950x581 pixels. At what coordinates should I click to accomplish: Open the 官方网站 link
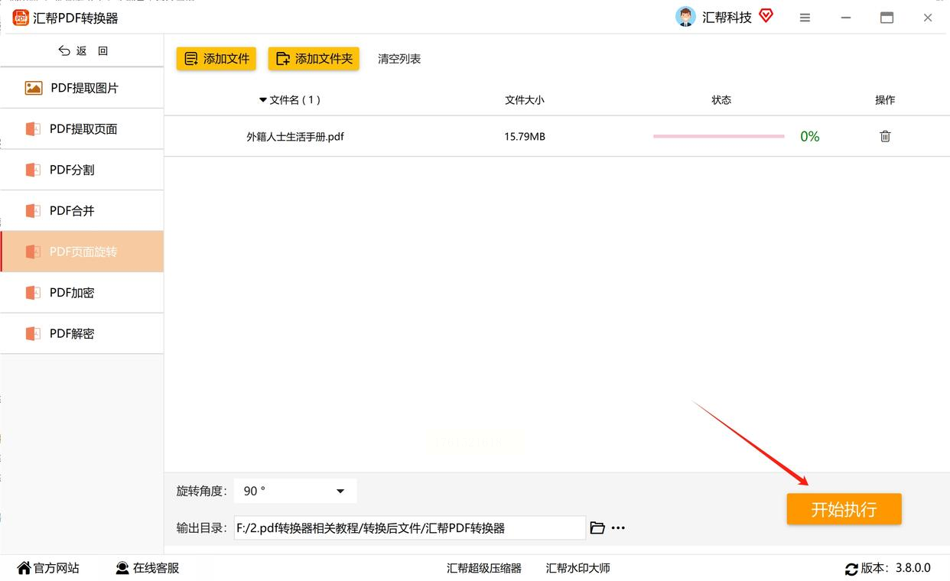coord(49,568)
